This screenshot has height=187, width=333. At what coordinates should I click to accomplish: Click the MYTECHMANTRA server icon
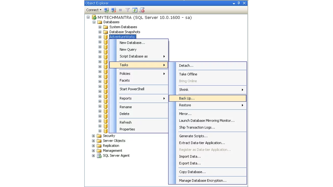[94, 17]
